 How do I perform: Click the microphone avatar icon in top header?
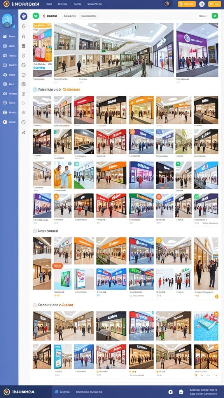[202, 4]
